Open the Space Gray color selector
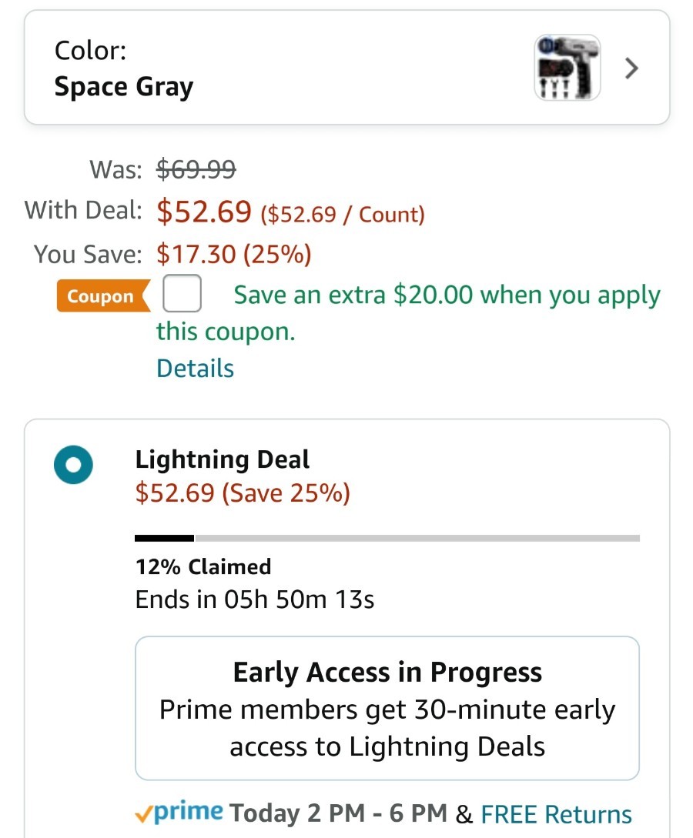This screenshot has height=838, width=693. (x=346, y=68)
